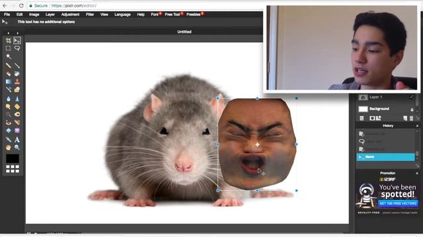This screenshot has height=237, width=423.
Task: Open the small color swatches grid
Action: [x=13, y=169]
